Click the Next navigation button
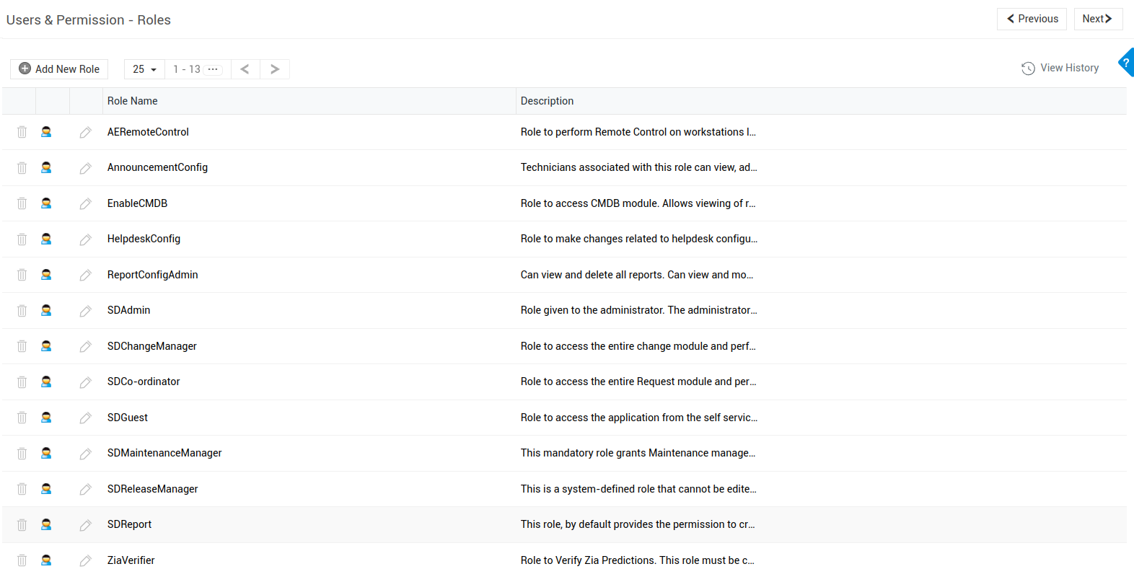The width and height of the screenshot is (1134, 582). [x=1097, y=19]
